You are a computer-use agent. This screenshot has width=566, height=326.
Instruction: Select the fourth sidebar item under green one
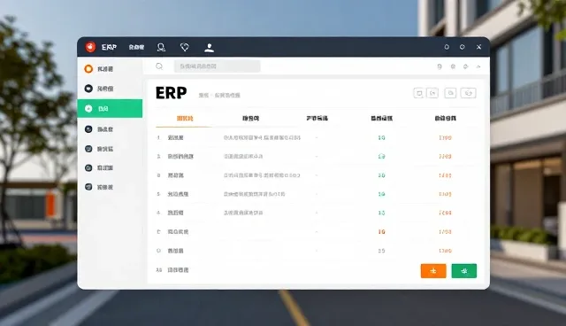110,129
